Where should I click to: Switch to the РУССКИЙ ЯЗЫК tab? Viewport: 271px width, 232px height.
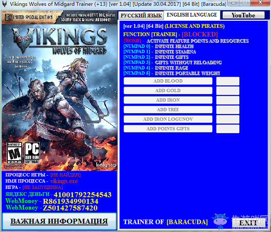(141, 15)
